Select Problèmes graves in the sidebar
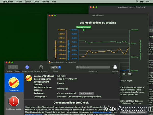 (14, 103)
